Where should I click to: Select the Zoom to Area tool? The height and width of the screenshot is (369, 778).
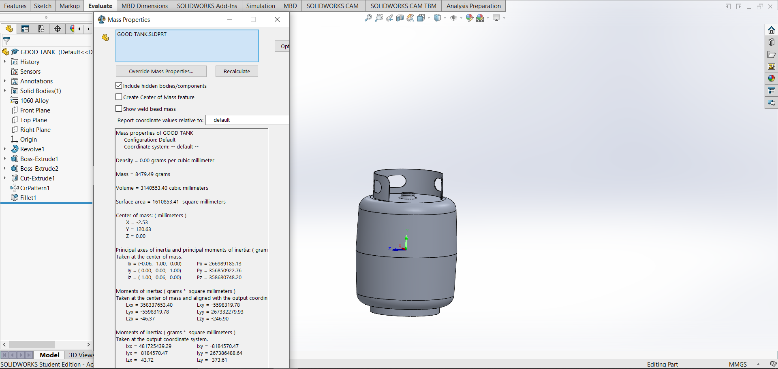coord(379,18)
